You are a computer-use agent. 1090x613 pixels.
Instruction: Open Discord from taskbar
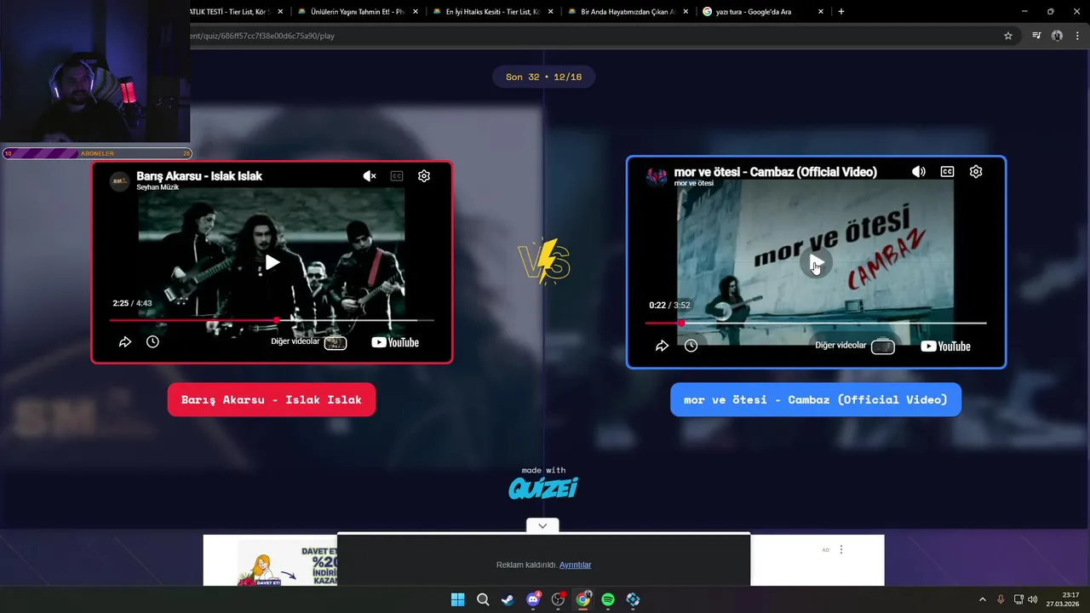click(533, 599)
